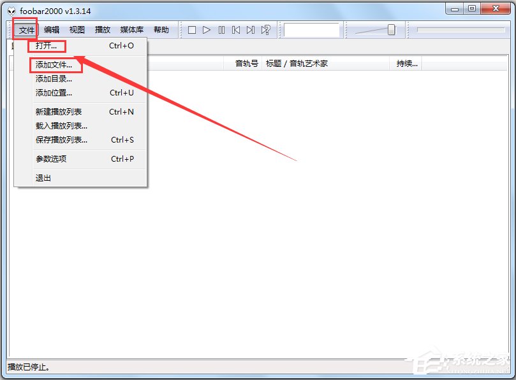Click the Random playback button
This screenshot has height=380, width=516.
265,30
